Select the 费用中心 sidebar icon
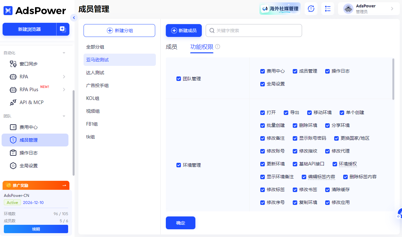Image resolution: width=402 pixels, height=237 pixels. (13, 127)
